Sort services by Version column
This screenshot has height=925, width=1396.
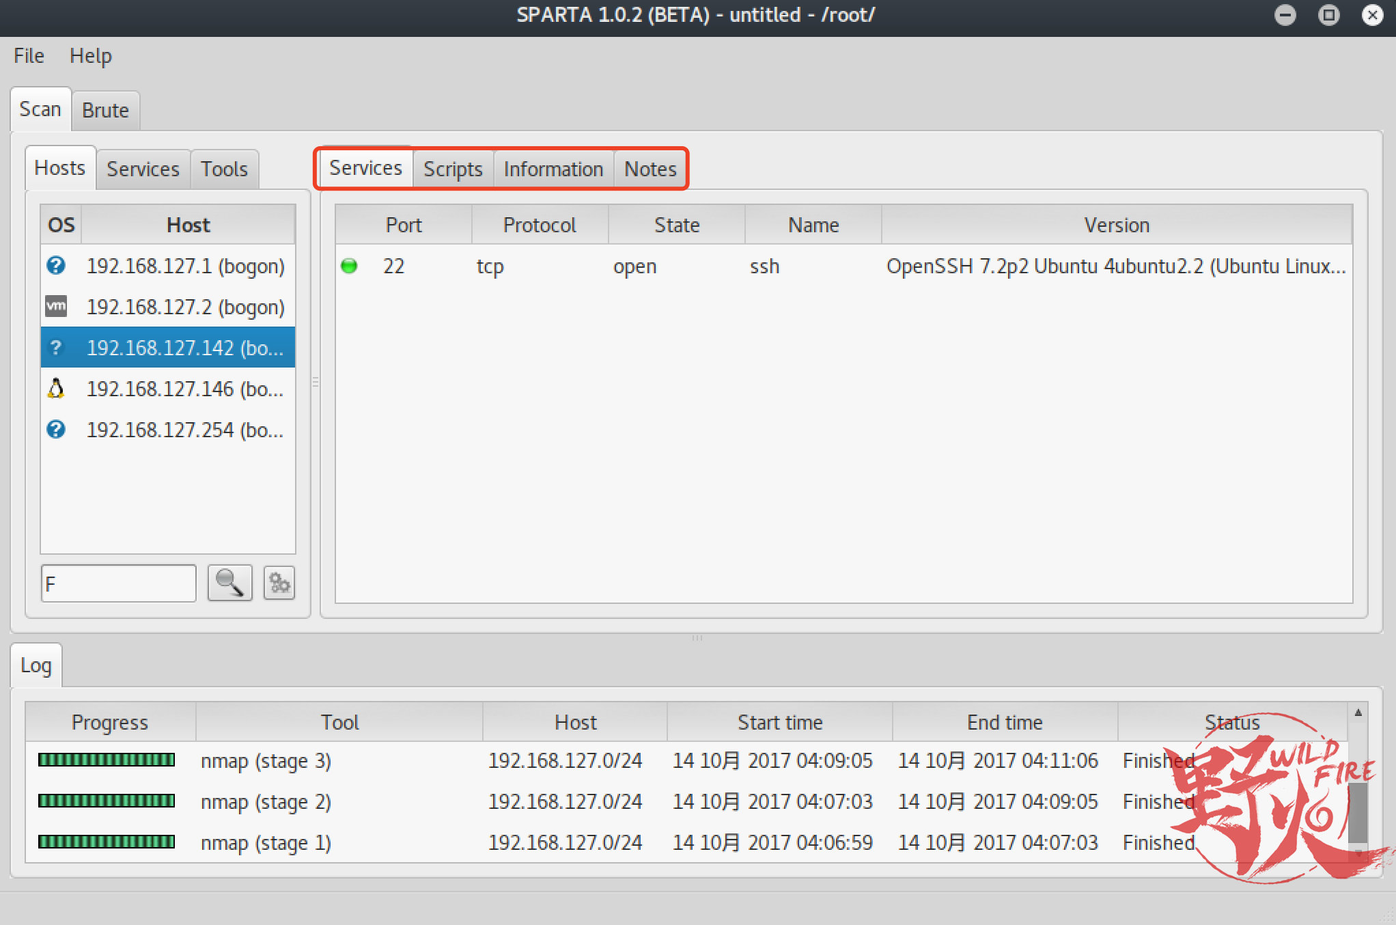coord(1117,225)
